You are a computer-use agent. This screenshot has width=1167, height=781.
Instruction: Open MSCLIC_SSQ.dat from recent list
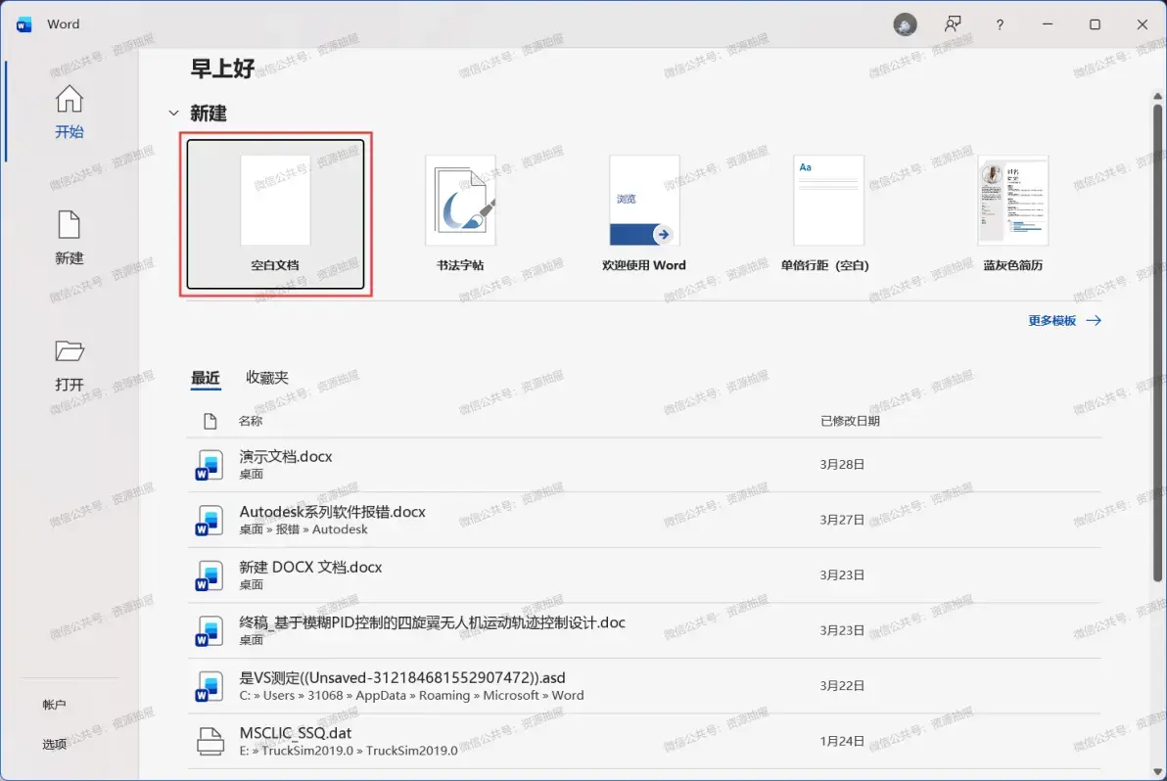644,742
